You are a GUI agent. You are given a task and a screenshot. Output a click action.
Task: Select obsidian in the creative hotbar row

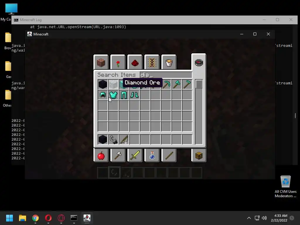point(103,139)
